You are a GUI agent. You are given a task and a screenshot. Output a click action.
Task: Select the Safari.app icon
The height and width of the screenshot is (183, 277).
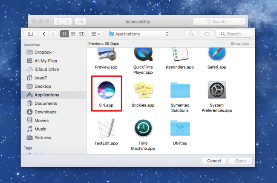tap(217, 54)
